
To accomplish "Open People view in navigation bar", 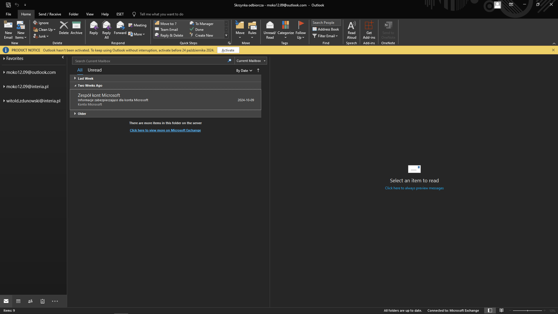I will tap(30, 301).
